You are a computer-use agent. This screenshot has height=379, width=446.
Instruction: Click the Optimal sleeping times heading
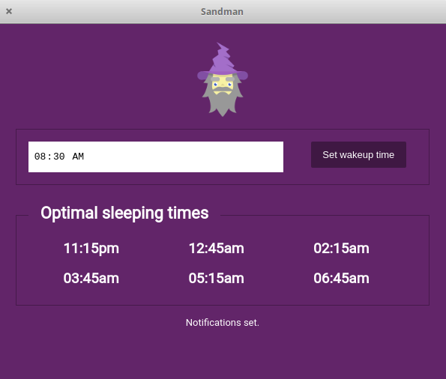click(x=124, y=213)
